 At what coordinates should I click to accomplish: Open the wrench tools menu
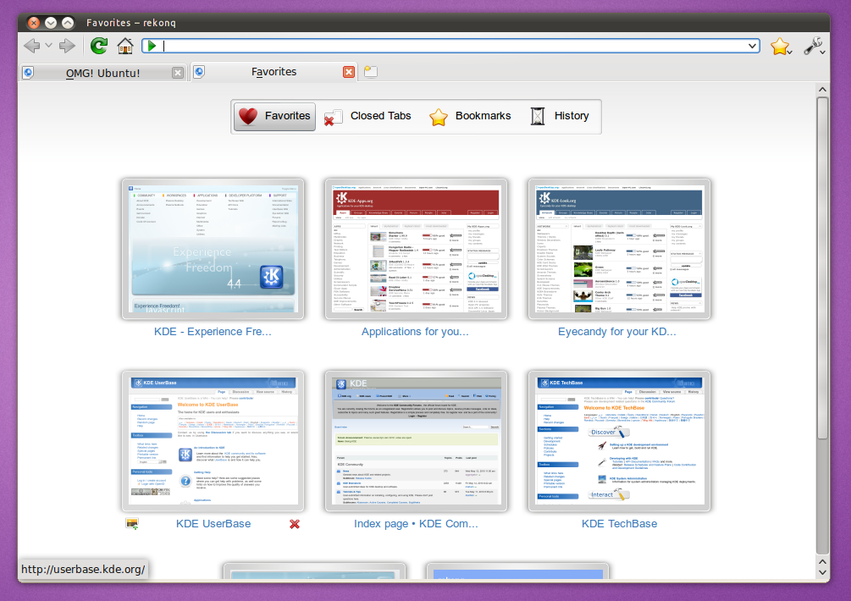coord(814,46)
